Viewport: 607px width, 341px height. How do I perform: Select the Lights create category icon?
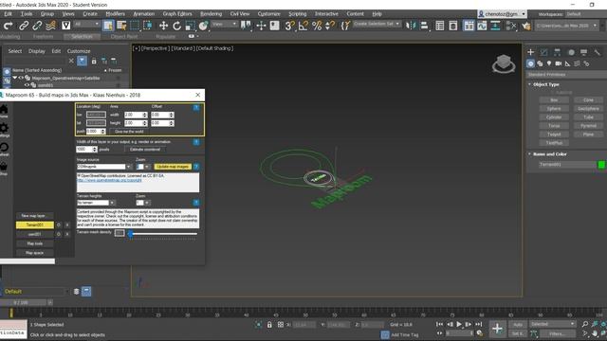pyautogui.click(x=549, y=63)
